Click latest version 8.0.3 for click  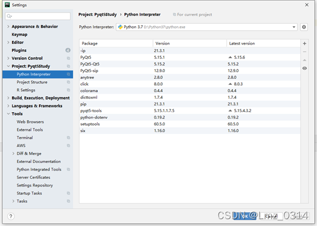[238, 84]
